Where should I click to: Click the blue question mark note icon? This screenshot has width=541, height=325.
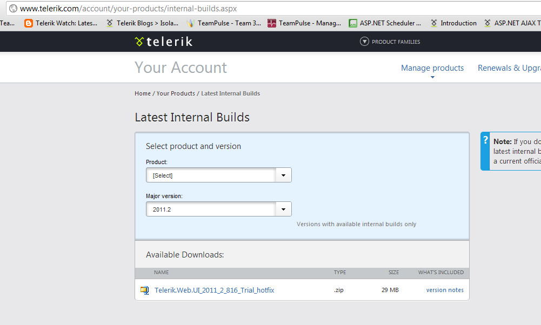point(485,140)
